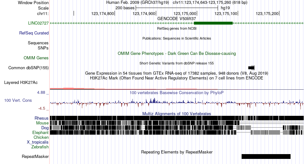Click Repeating Elements by RepeatMasker title
Viewport: 304px width, 164px height.
(x=177, y=152)
